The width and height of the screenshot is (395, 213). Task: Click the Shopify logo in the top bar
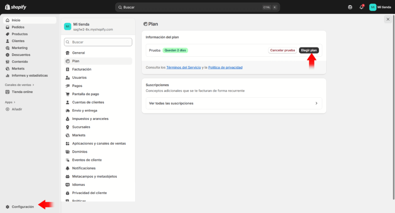coord(15,7)
